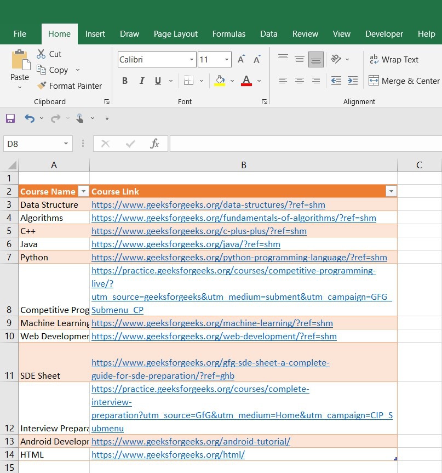The width and height of the screenshot is (442, 473).
Task: Switch to the Formulas tab
Action: [x=229, y=34]
